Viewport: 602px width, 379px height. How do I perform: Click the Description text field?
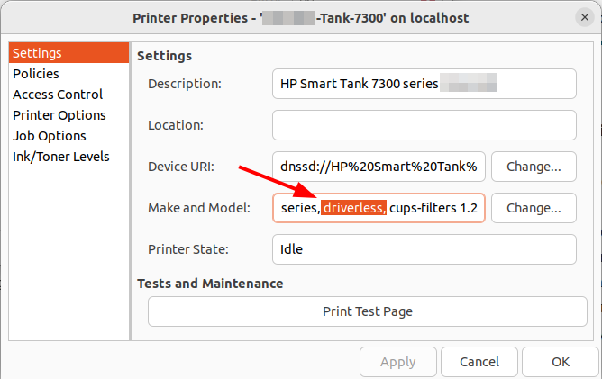coord(424,84)
